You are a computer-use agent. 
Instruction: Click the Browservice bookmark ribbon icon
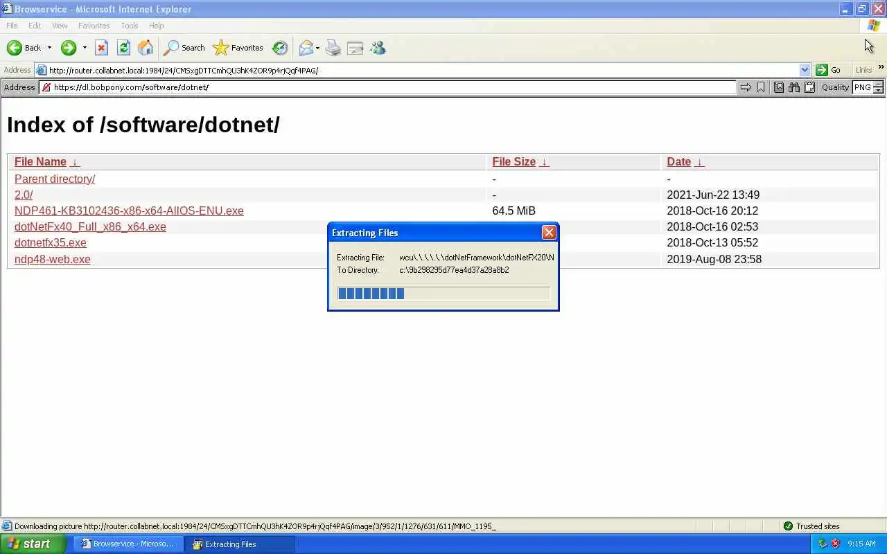pyautogui.click(x=761, y=87)
